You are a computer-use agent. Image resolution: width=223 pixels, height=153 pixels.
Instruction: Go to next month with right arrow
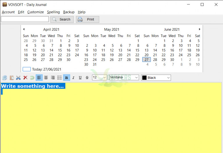coord(199,29)
